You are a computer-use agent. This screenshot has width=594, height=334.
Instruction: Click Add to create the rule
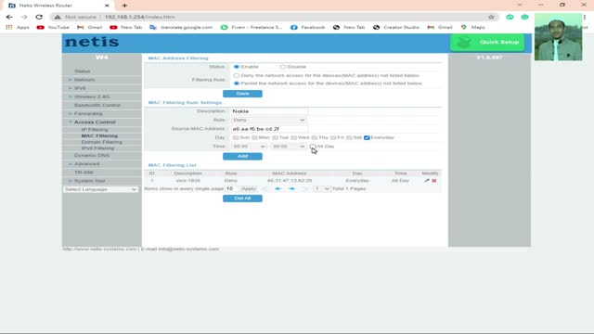click(x=242, y=157)
